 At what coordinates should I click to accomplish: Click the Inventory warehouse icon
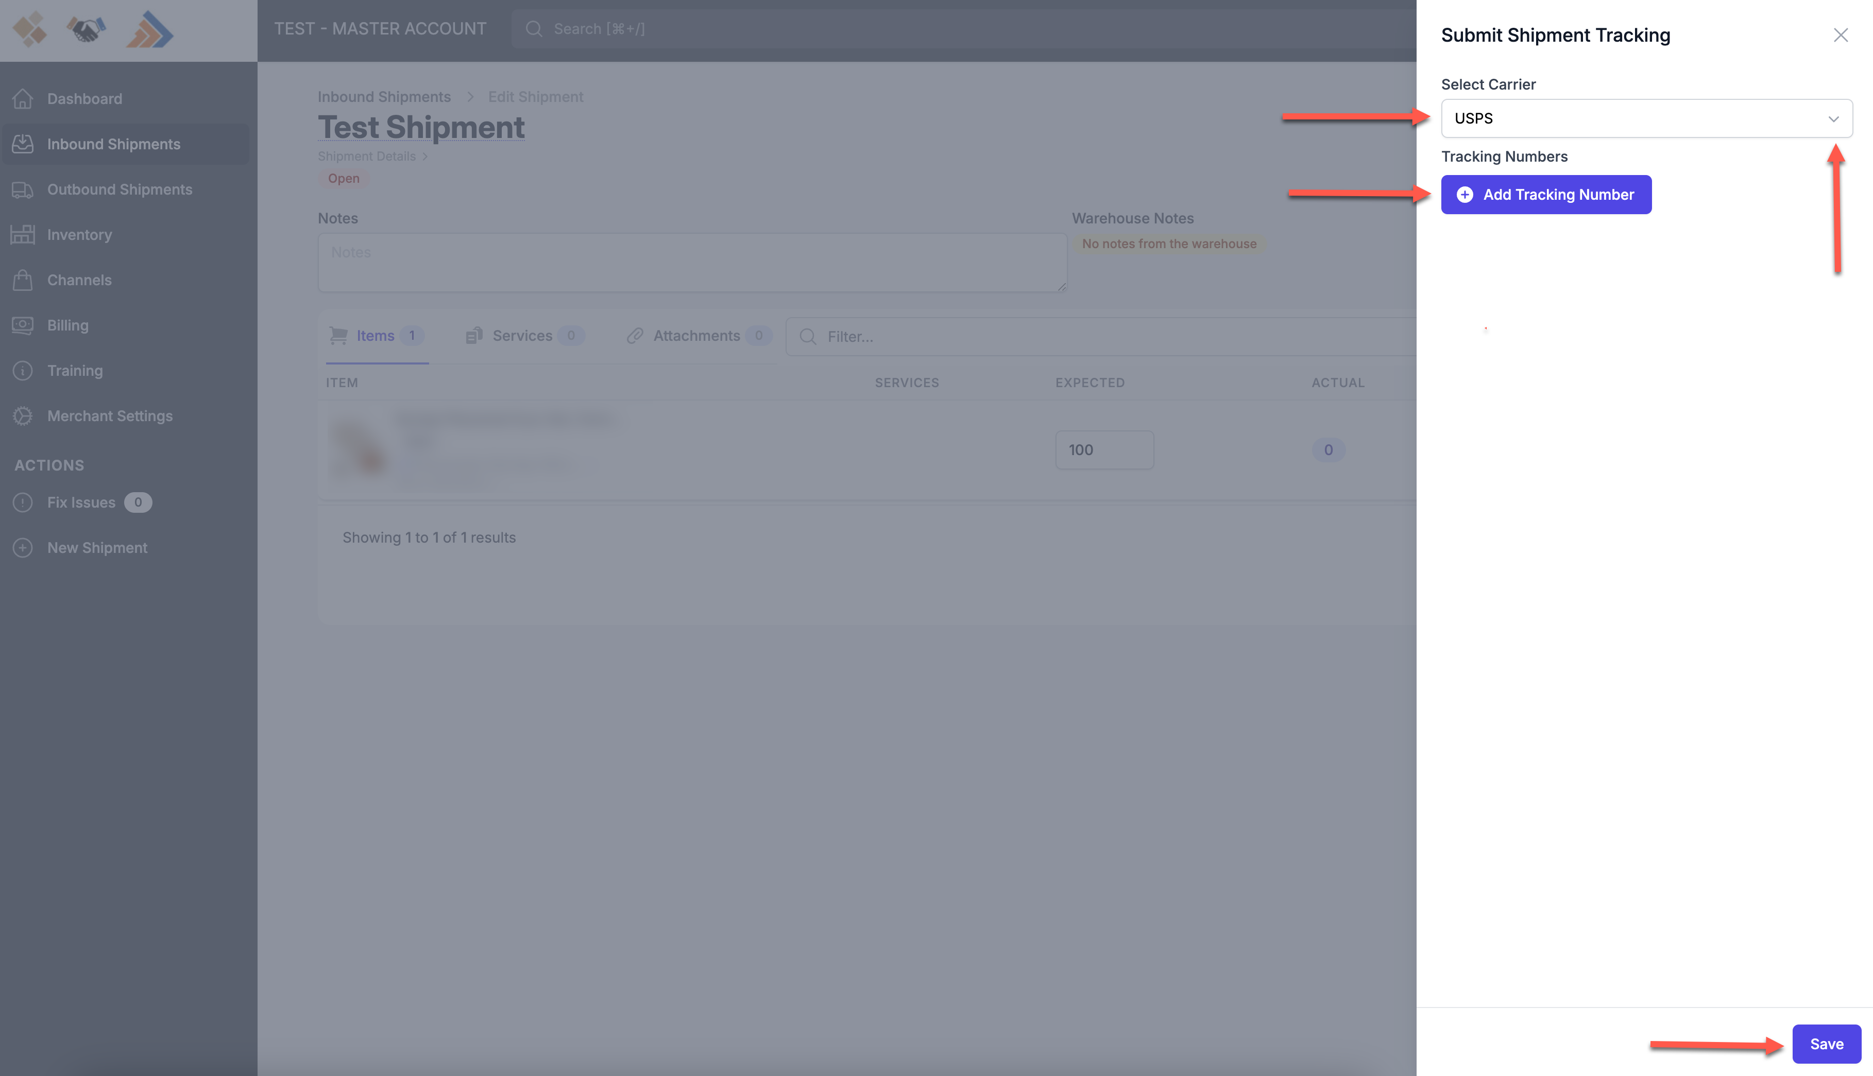23,235
